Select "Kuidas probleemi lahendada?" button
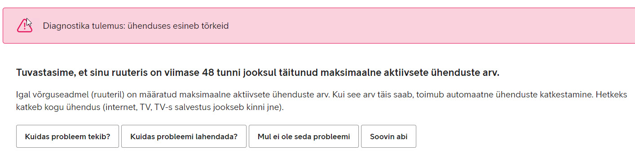 [184, 137]
